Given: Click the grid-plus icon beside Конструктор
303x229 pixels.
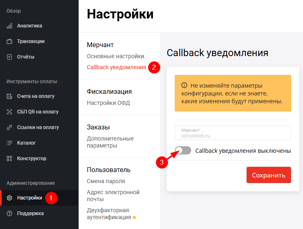Looking at the screenshot, I should tap(9, 159).
